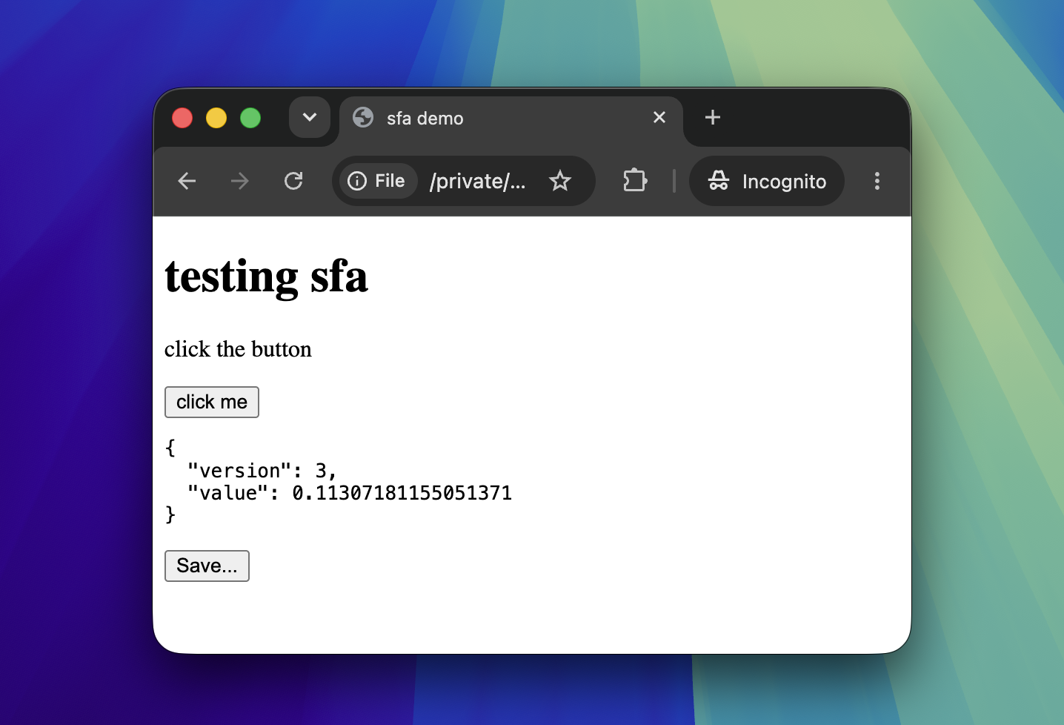1064x725 pixels.
Task: Open the Extensions puzzle icon
Action: click(x=635, y=181)
